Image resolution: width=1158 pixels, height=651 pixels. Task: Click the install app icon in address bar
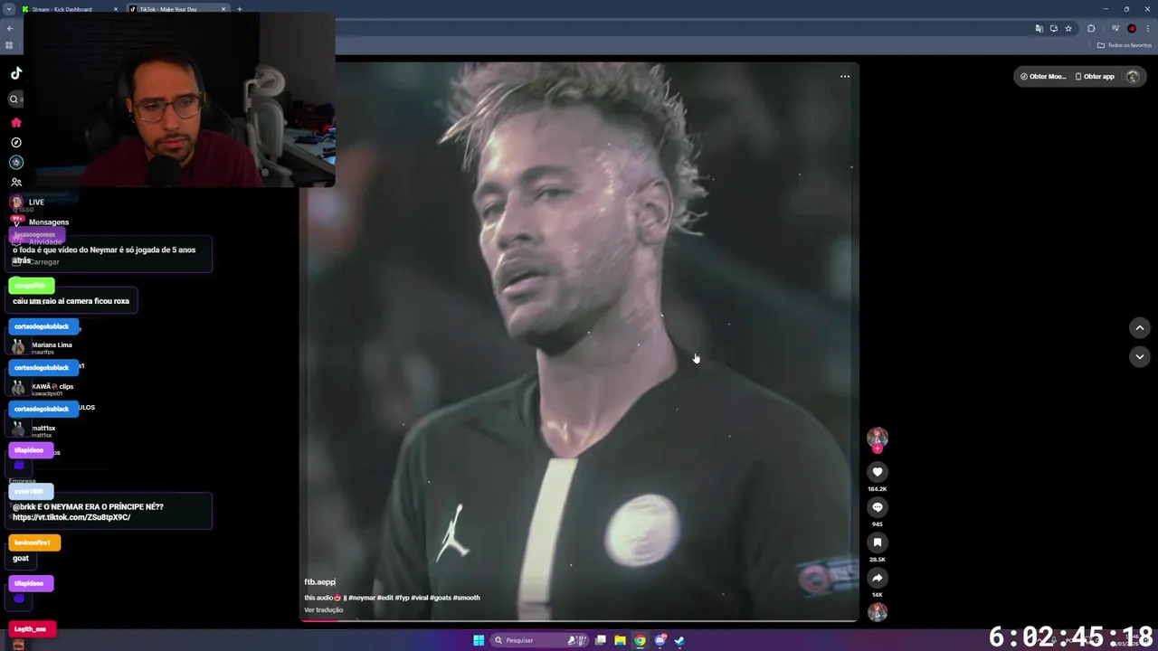(1053, 28)
